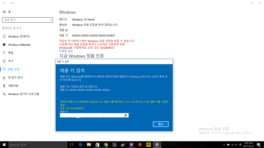Go back with the Settings back arrow
The image size is (264, 148).
point(4,3)
